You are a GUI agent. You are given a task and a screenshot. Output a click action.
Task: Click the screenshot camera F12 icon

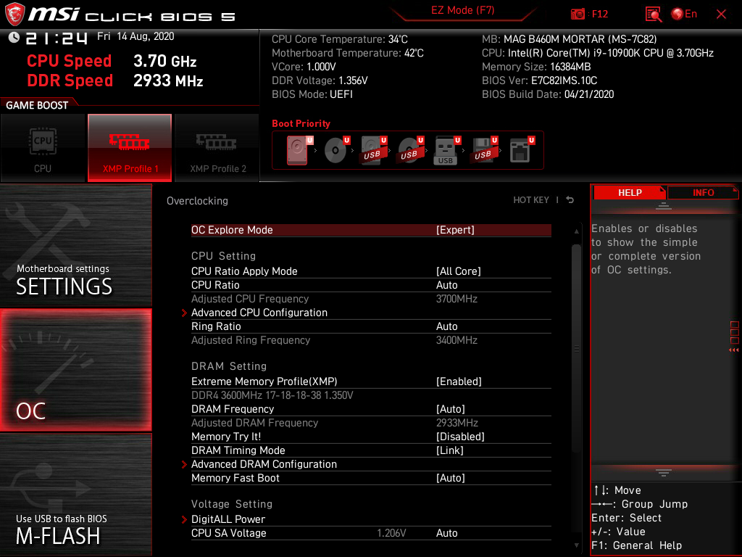[578, 14]
